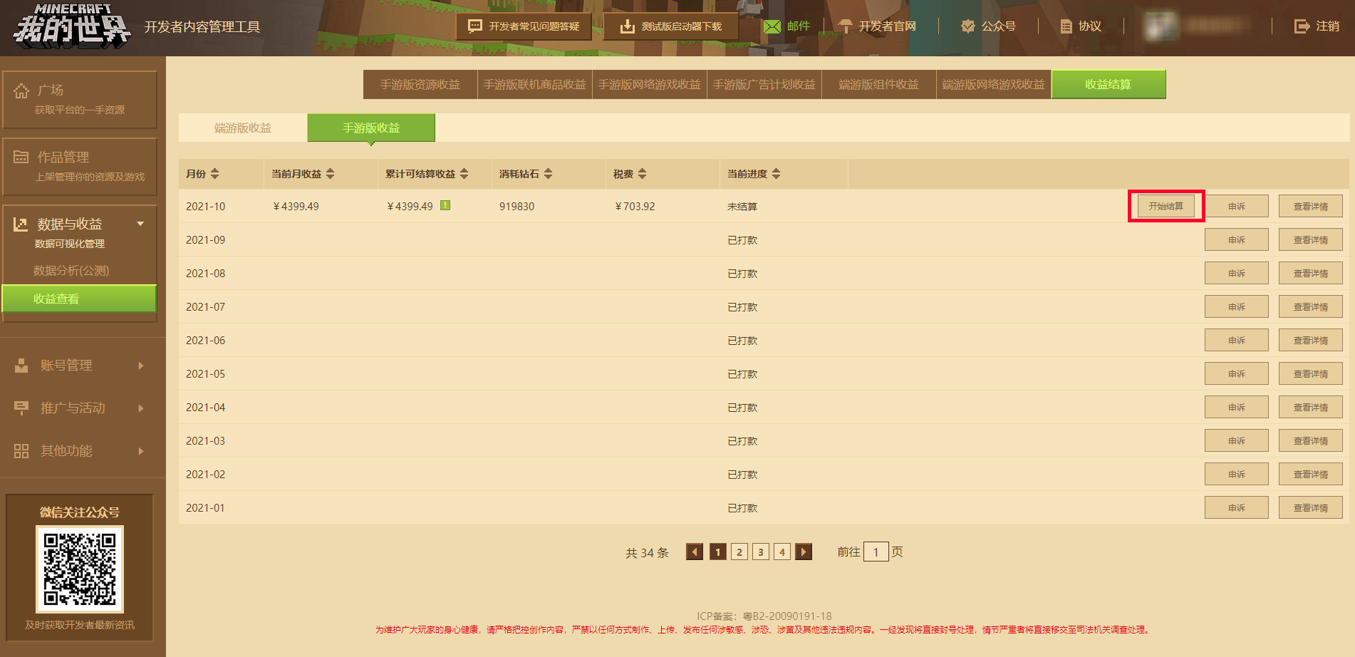The height and width of the screenshot is (657, 1355).
Task: Sort by 当前月收益 column arrows
Action: pyautogui.click(x=330, y=174)
